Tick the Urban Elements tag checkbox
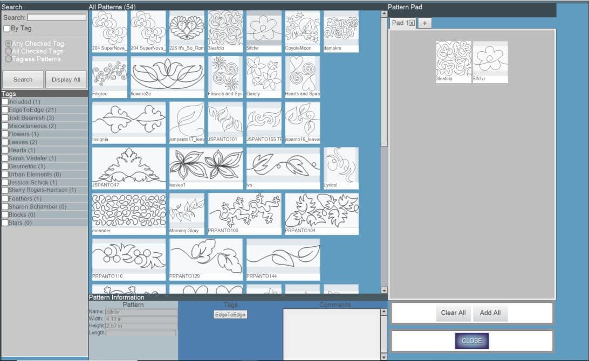 coord(5,175)
